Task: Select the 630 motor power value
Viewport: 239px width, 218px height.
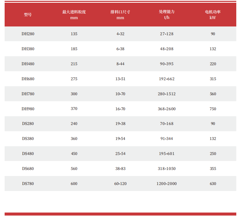Action: click(213, 184)
